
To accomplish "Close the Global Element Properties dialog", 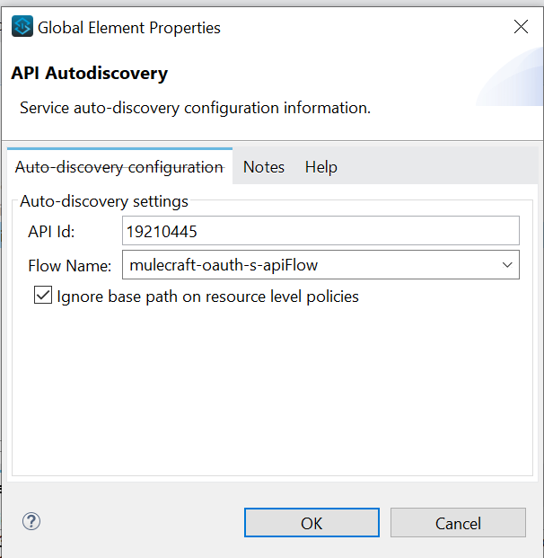I will [521, 27].
